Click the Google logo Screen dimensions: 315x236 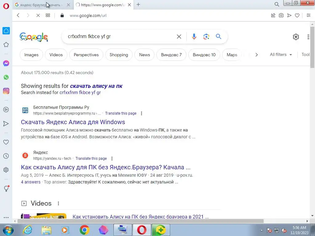(34, 37)
